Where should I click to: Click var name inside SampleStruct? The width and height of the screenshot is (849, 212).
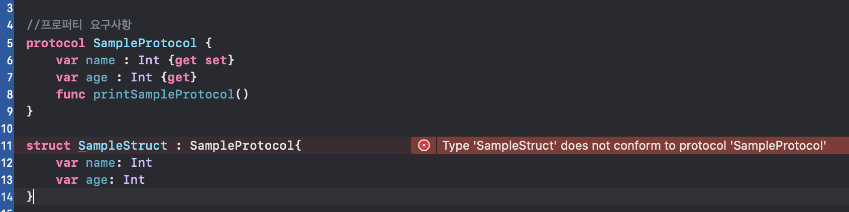[85, 163]
